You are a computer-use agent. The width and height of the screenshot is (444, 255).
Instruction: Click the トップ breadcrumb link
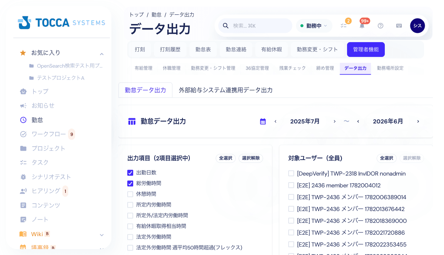pos(136,15)
